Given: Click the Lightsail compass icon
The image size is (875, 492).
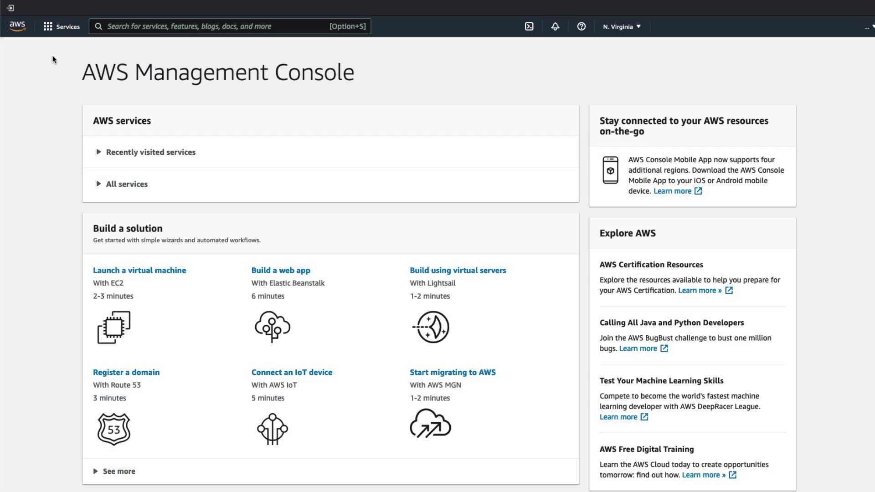Looking at the screenshot, I should coord(432,327).
